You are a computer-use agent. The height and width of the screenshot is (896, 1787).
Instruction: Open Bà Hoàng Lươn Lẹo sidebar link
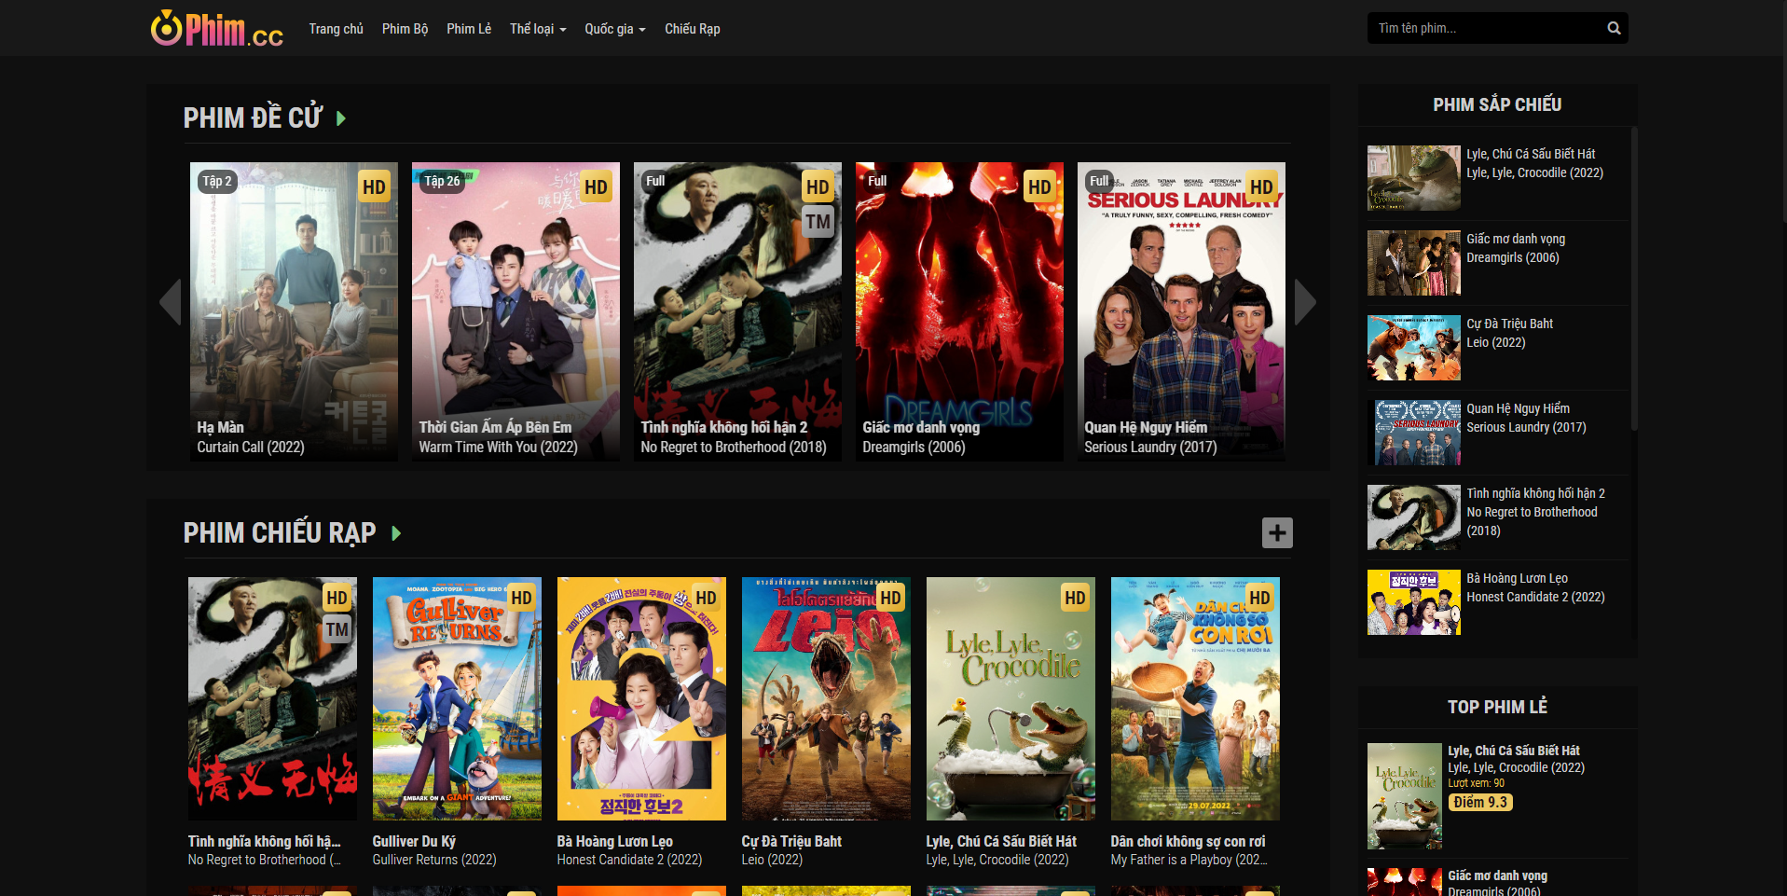pos(1516,579)
